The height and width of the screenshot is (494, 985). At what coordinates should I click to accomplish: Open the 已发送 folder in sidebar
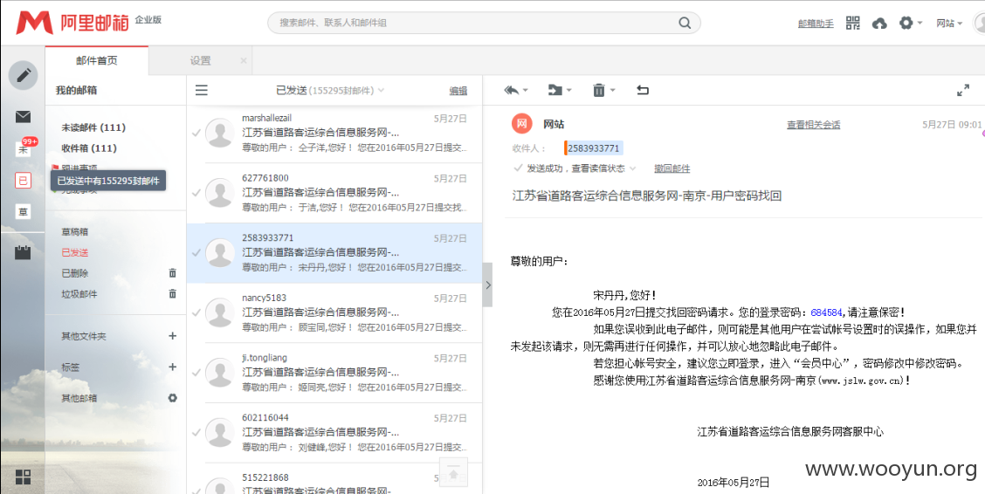75,252
